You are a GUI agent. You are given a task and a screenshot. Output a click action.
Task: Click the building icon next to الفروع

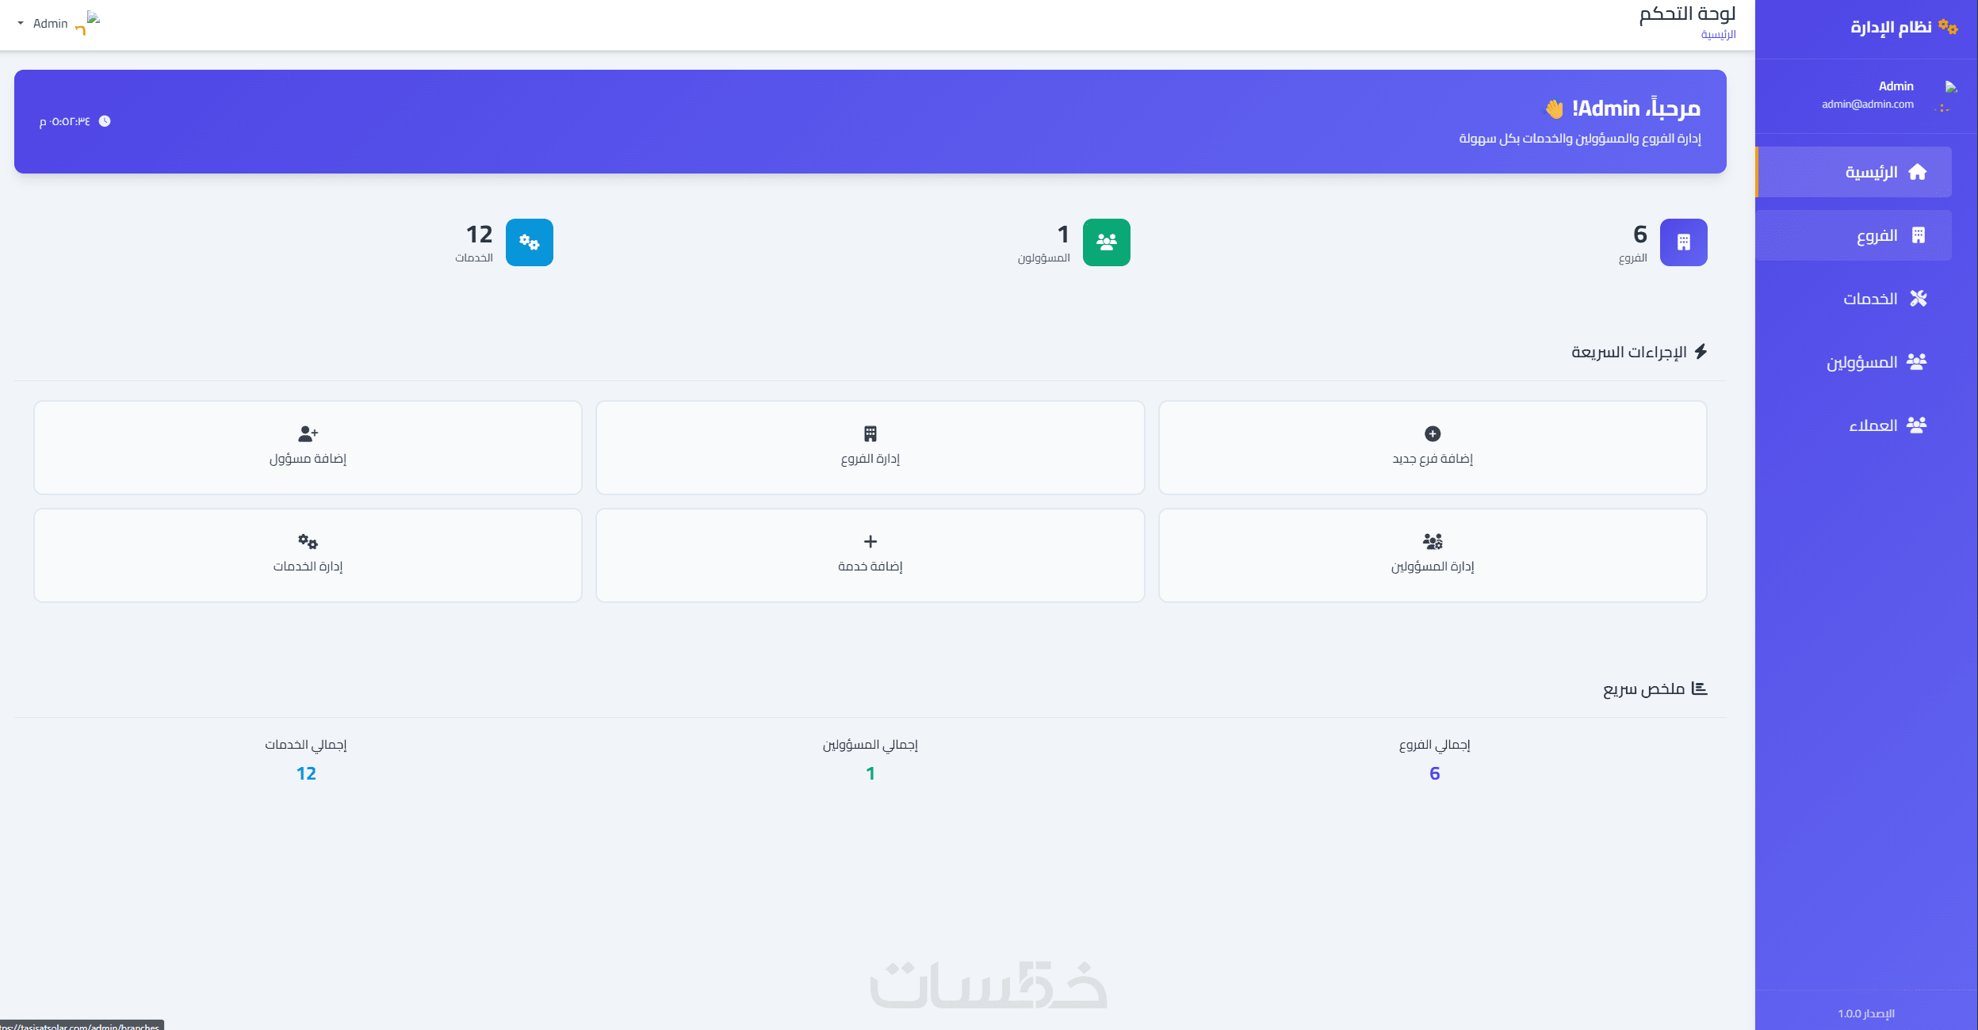1918,235
